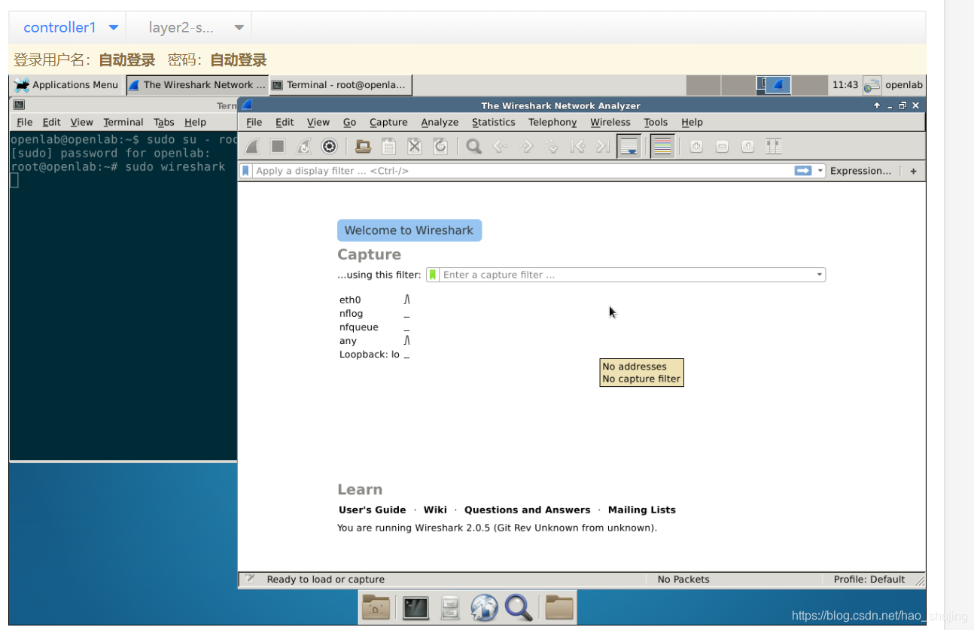The width and height of the screenshot is (974, 630).
Task: Click Welcome to Wireshark banner
Action: click(x=409, y=230)
